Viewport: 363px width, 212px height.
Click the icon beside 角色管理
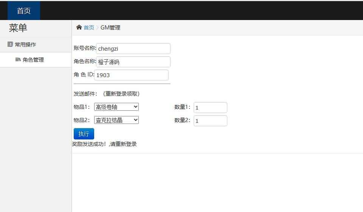18,60
